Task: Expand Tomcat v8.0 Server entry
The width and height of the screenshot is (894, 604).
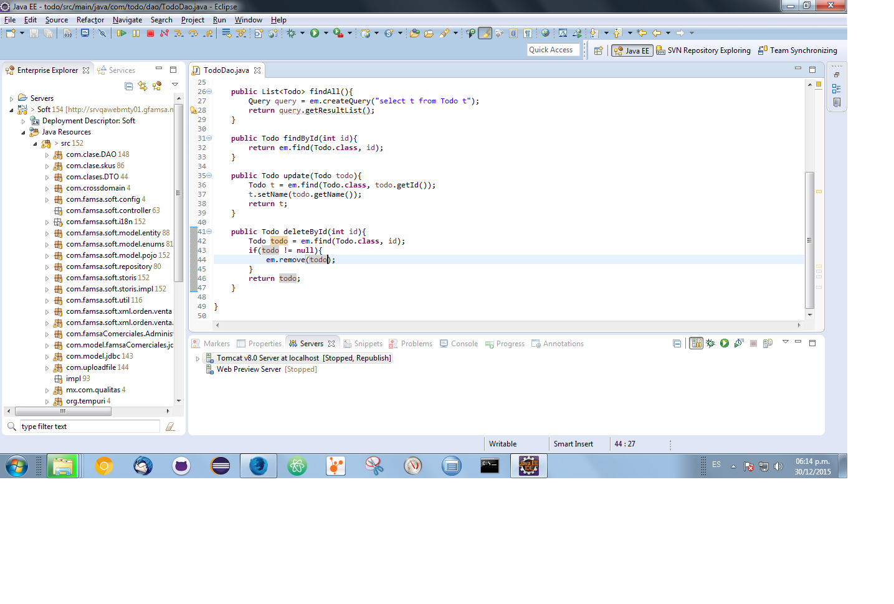Action: click(198, 358)
